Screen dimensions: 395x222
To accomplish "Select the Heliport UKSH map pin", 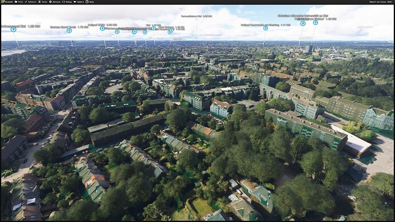I will point(102,28).
